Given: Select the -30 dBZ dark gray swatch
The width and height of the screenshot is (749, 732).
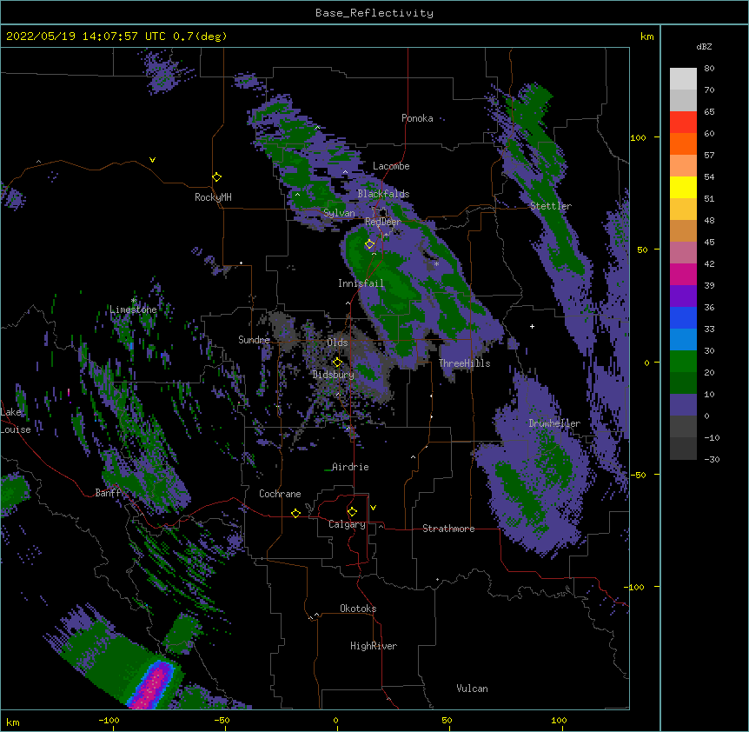Looking at the screenshot, I should (683, 449).
